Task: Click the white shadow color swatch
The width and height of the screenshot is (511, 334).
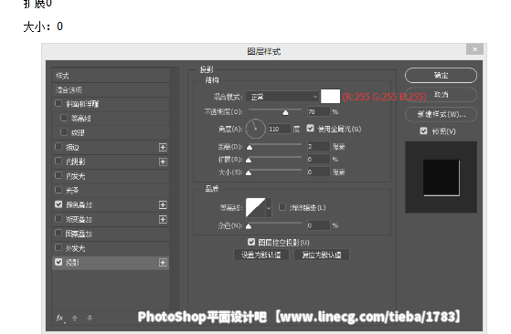Action: click(330, 96)
